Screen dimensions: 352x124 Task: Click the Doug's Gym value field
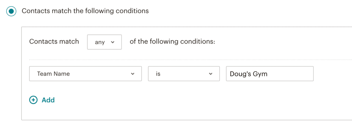click(x=269, y=74)
